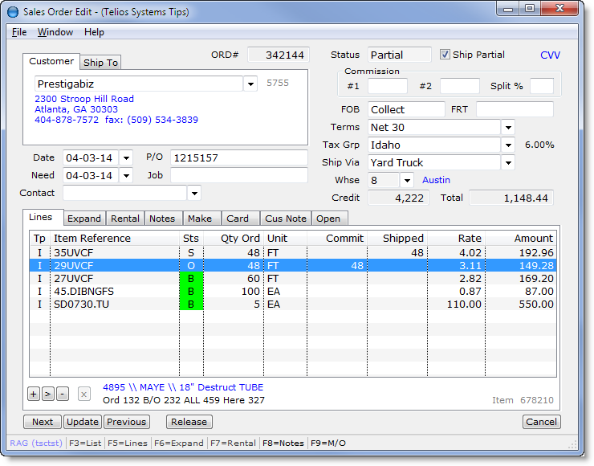The width and height of the screenshot is (594, 466).
Task: Expand the Terms Net 30 dropdown
Action: pyautogui.click(x=508, y=128)
